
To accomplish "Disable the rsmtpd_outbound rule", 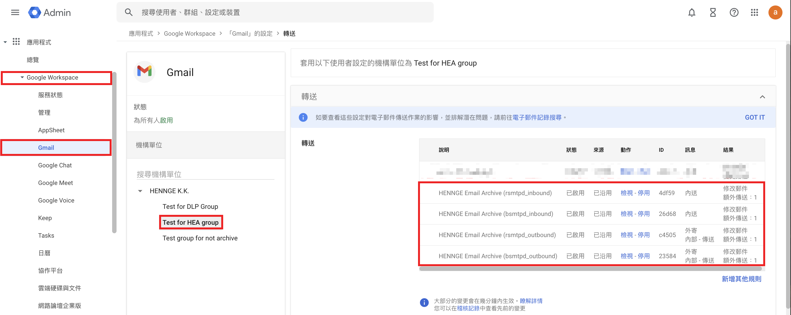I will pyautogui.click(x=644, y=235).
